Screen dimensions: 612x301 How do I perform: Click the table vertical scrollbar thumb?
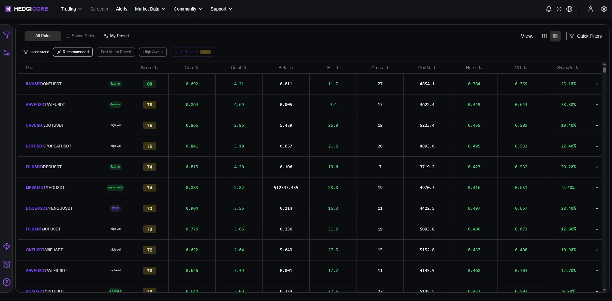pos(604,69)
